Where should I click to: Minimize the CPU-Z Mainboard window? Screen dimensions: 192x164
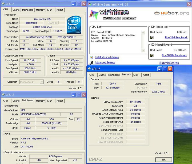pos(73,95)
